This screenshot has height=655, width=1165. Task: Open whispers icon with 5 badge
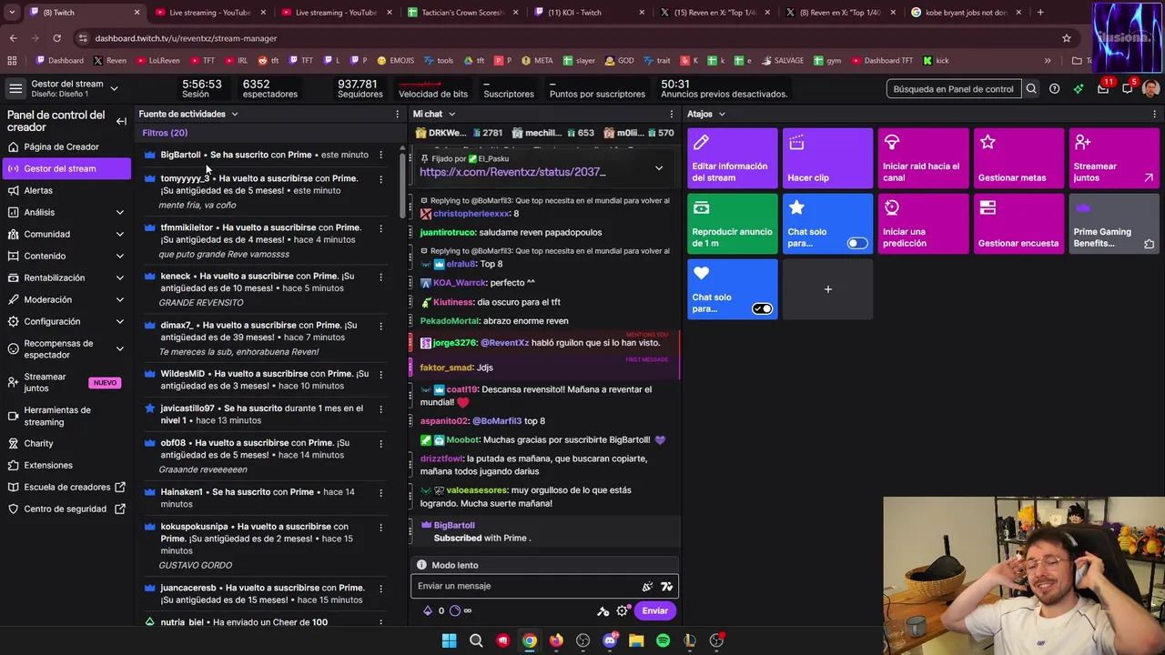click(1127, 88)
